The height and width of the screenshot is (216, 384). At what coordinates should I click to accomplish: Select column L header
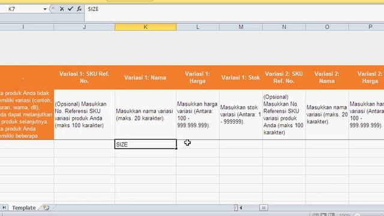197,27
